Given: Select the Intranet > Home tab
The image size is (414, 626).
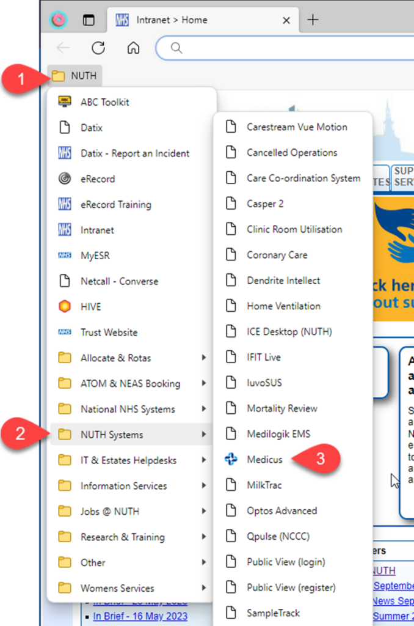Looking at the screenshot, I should point(203,20).
